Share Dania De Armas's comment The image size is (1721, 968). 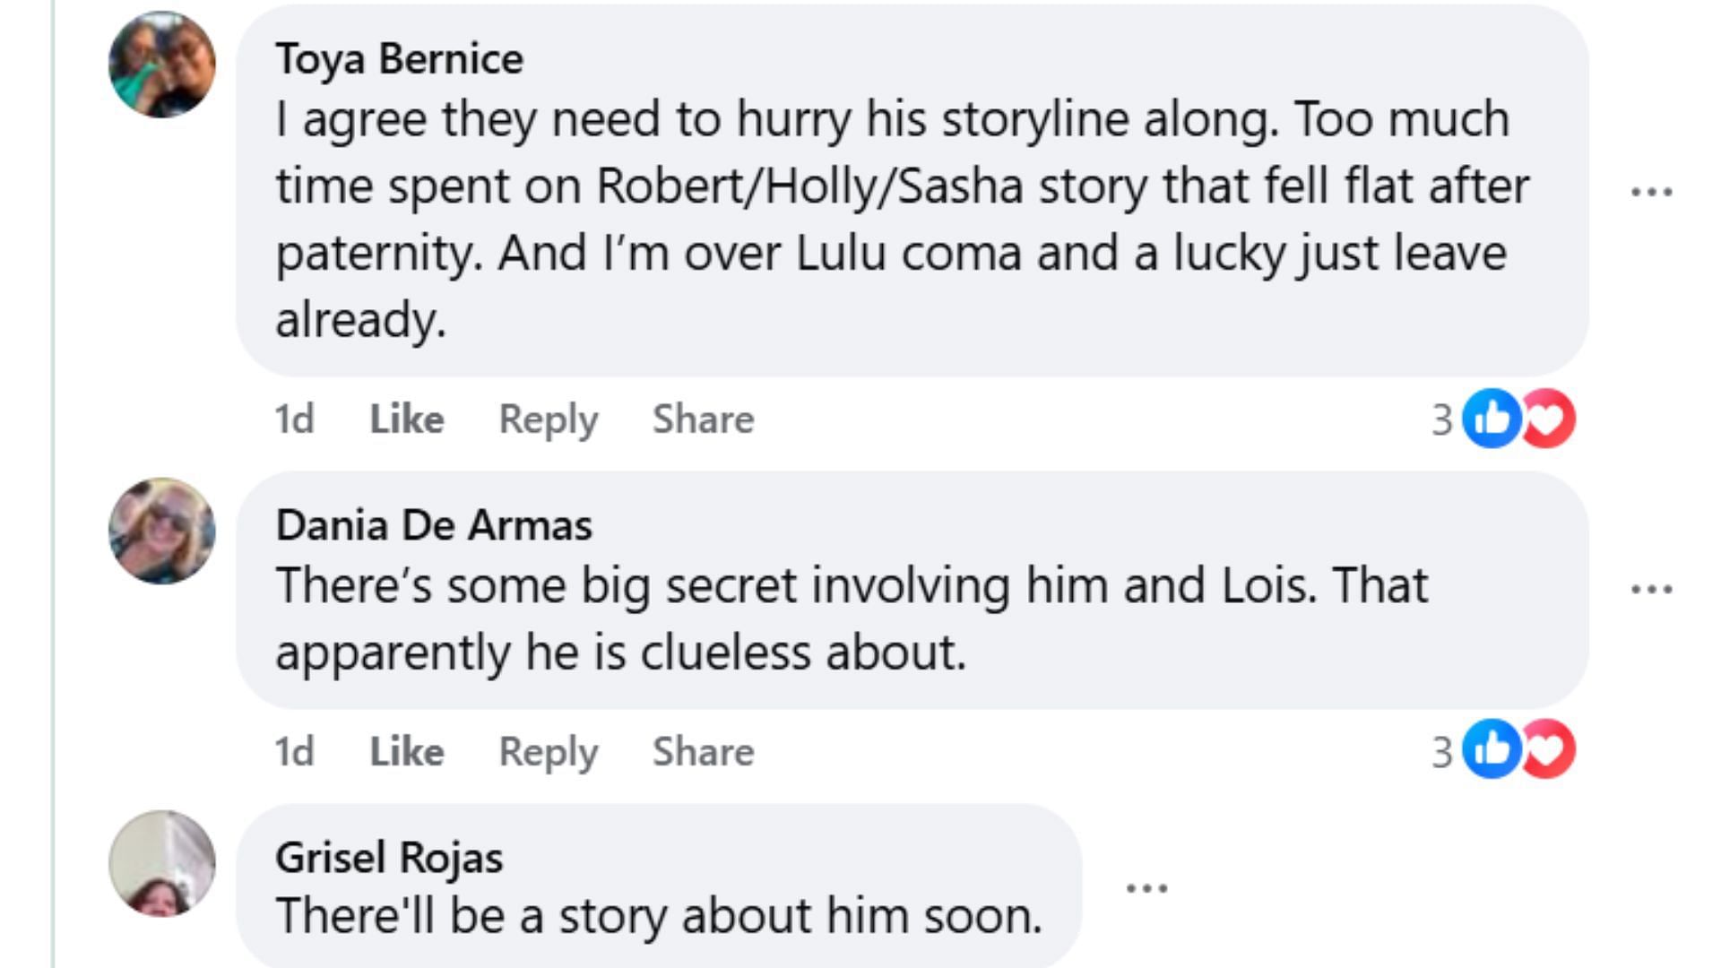click(x=703, y=751)
